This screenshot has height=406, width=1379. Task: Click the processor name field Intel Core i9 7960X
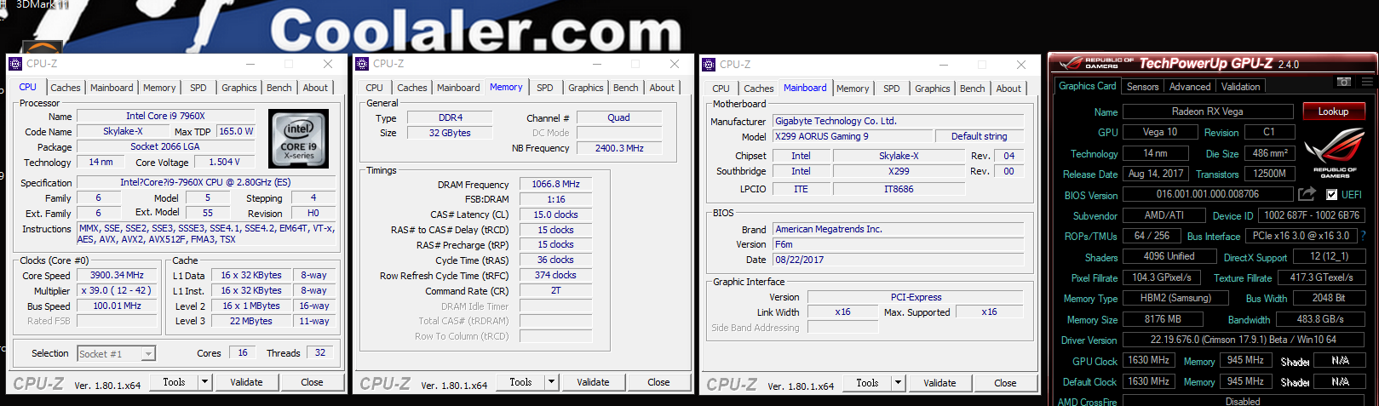click(x=165, y=116)
